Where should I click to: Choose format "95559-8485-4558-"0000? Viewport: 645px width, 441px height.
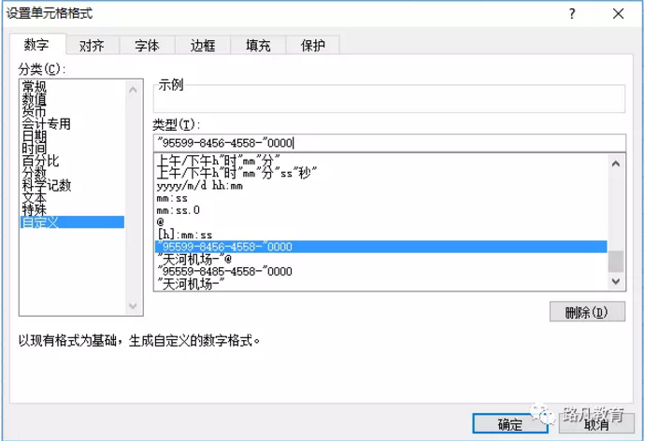click(380, 271)
